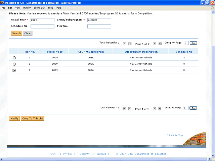The height and width of the screenshot is (161, 215).
Task: Go to last page in top pagination
Action: point(160,44)
